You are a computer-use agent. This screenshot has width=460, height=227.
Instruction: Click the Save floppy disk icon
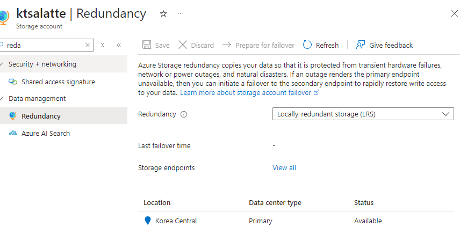(147, 45)
